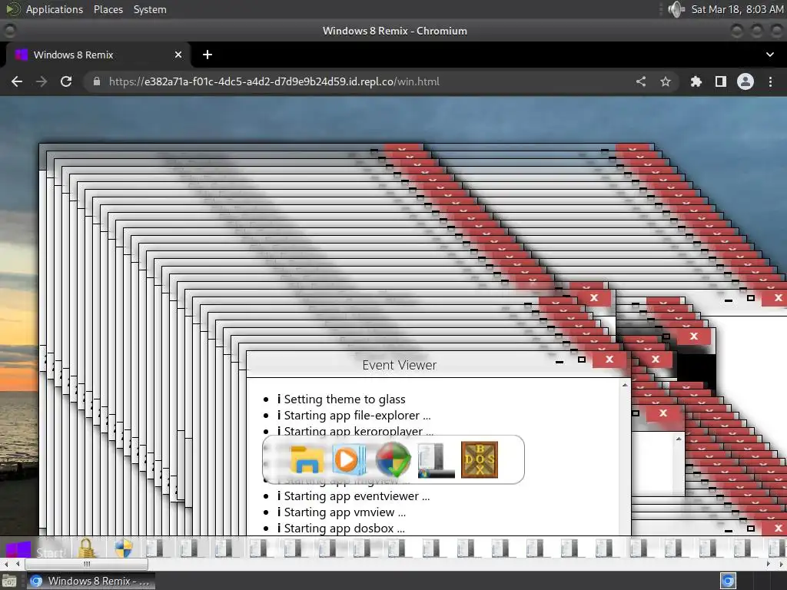
Task: Open the computer-tower vmview icon in the dock
Action: pos(436,459)
